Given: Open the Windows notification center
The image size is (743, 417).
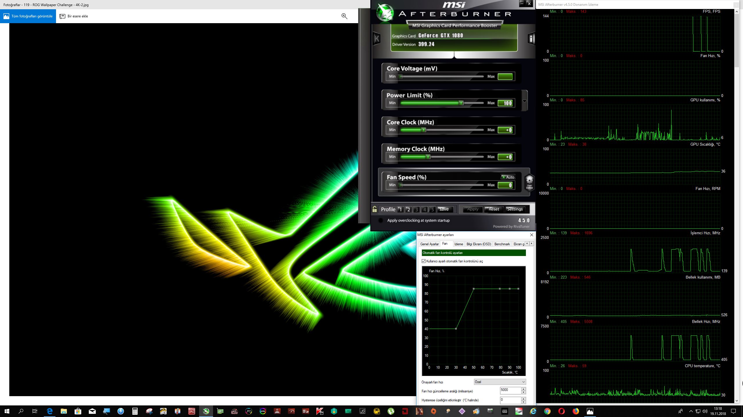Looking at the screenshot, I should [x=733, y=411].
